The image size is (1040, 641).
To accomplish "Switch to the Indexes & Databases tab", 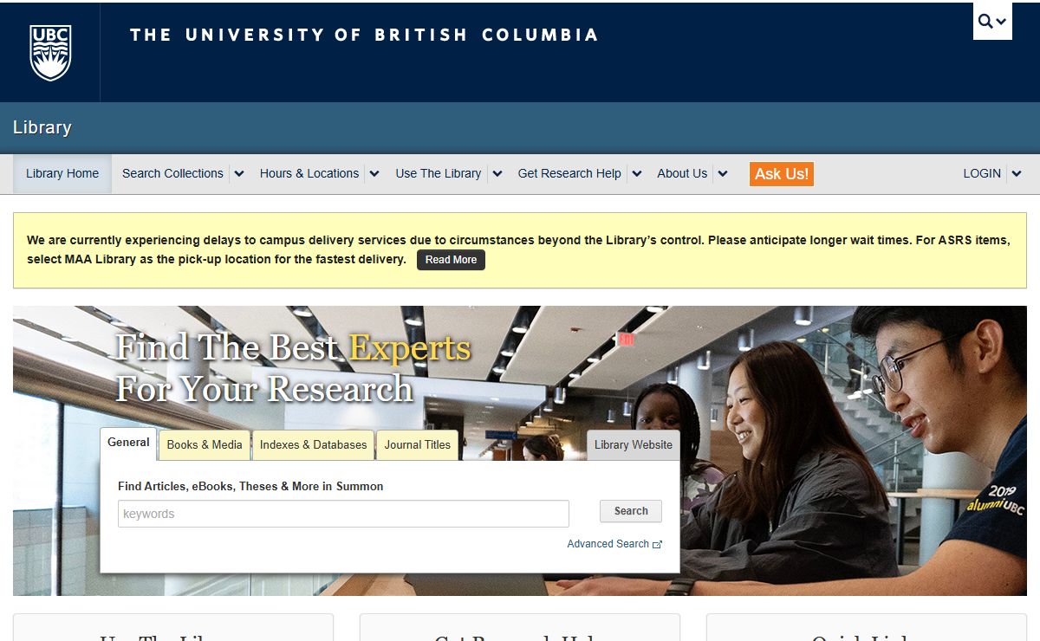I will pos(314,445).
